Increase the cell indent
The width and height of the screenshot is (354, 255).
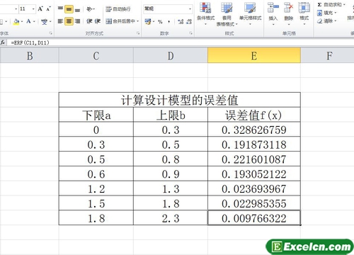pos(98,21)
